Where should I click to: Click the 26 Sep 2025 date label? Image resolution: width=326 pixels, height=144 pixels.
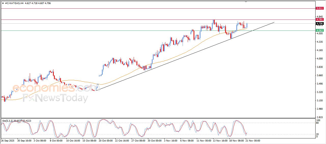(8, 140)
